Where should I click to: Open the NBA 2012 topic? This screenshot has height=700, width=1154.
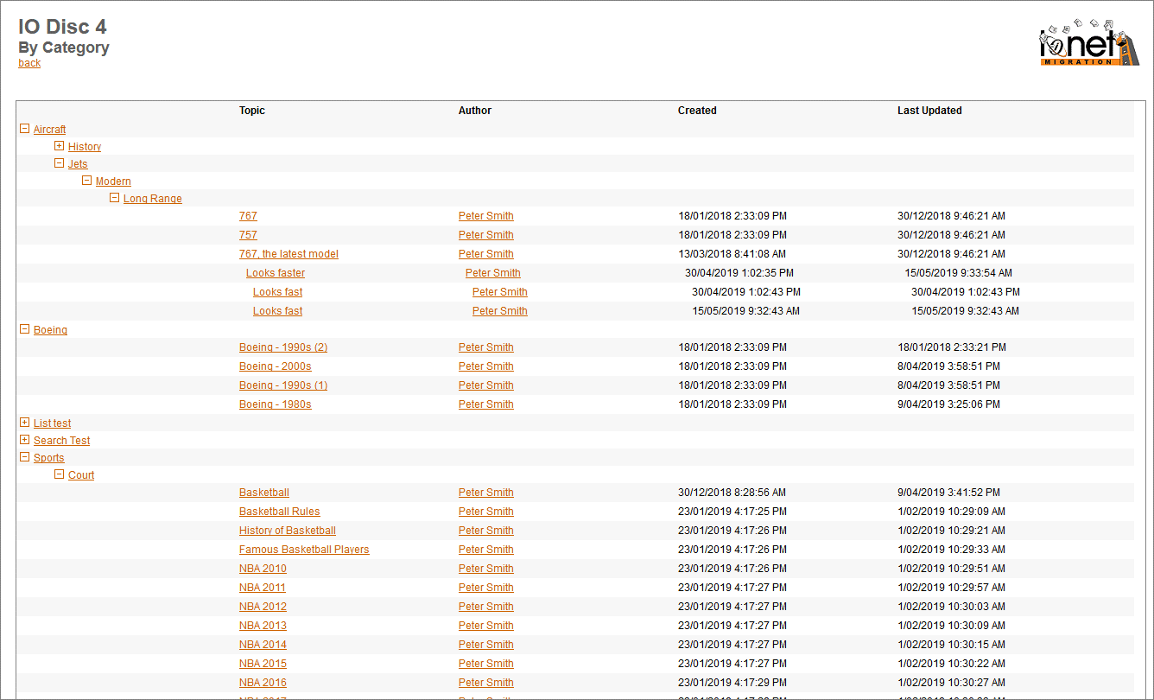pyautogui.click(x=263, y=607)
